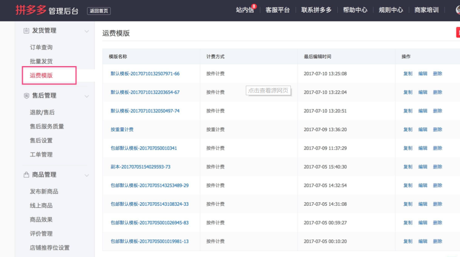The height and width of the screenshot is (257, 460).
Task: Open template 包邮默认模板-20170705143108324-33
Action: pyautogui.click(x=150, y=204)
